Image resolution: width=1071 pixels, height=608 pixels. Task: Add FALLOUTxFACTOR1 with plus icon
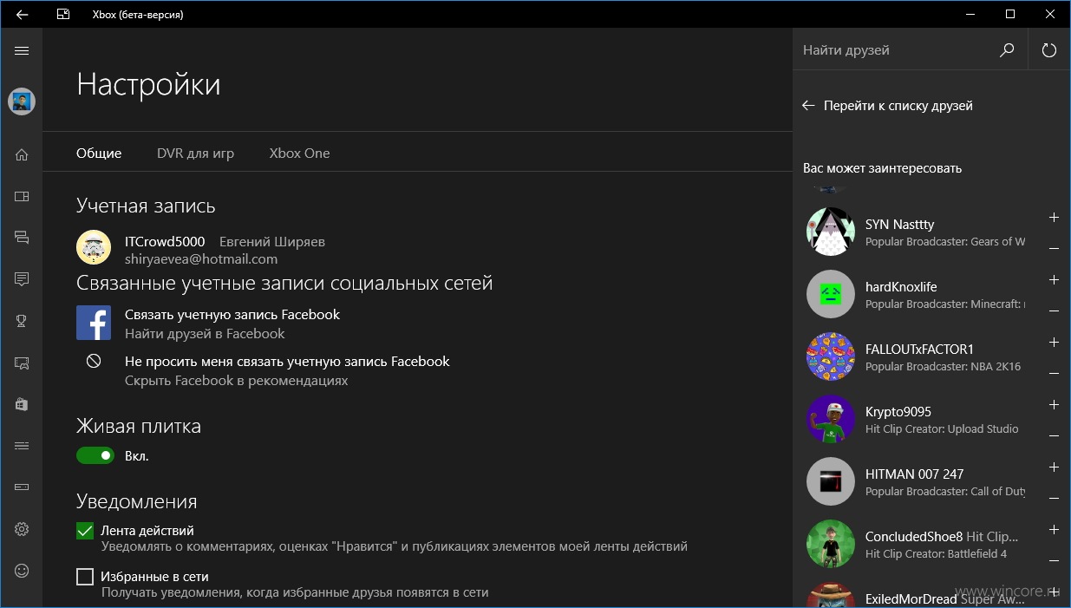(x=1054, y=343)
